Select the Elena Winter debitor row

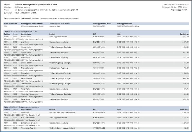(26, 99)
